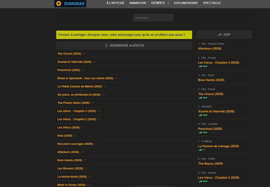Open the DOCUMENTAIRE section
This screenshot has height=187, width=270.
coord(186,3)
